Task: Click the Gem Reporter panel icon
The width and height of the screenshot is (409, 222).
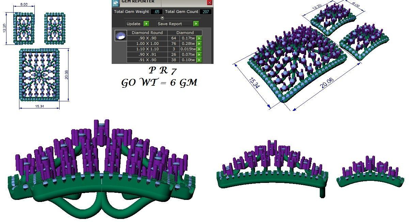Action: point(116,3)
